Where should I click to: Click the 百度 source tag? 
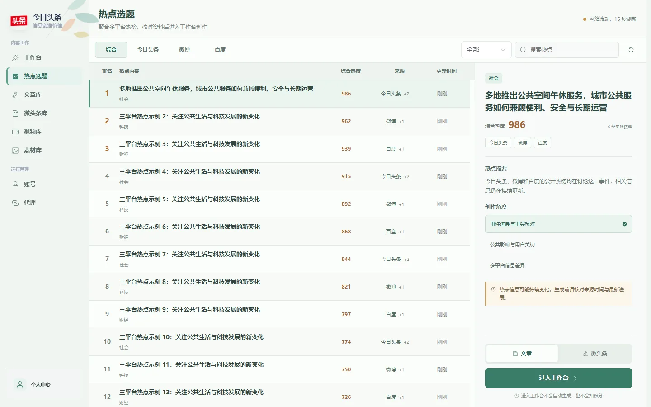[542, 143]
